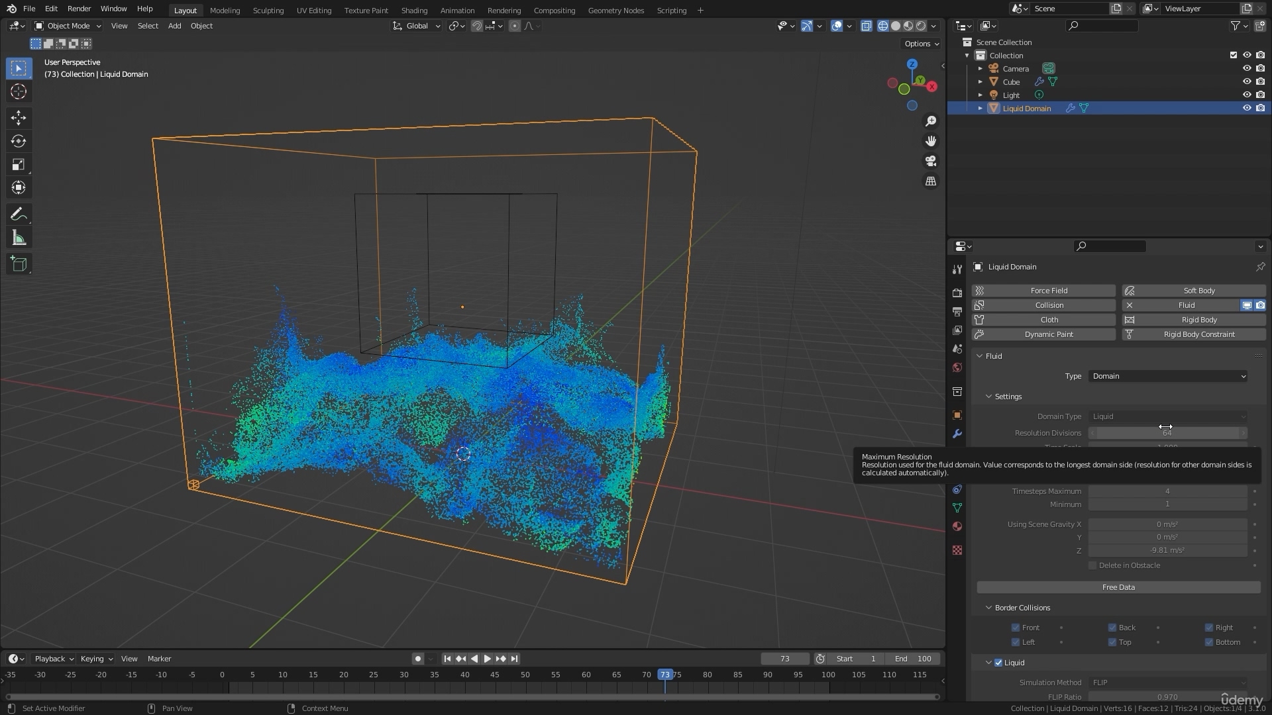Uncheck the Front border collision checkbox
The image size is (1272, 715).
pos(1016,627)
